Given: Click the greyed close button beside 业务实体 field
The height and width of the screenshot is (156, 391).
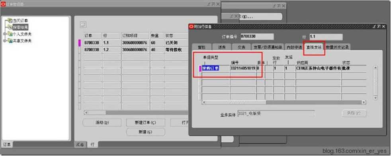Looking at the screenshot, I should click(x=354, y=113).
